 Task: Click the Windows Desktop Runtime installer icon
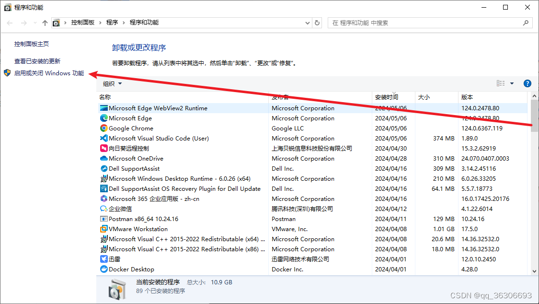[x=104, y=178]
